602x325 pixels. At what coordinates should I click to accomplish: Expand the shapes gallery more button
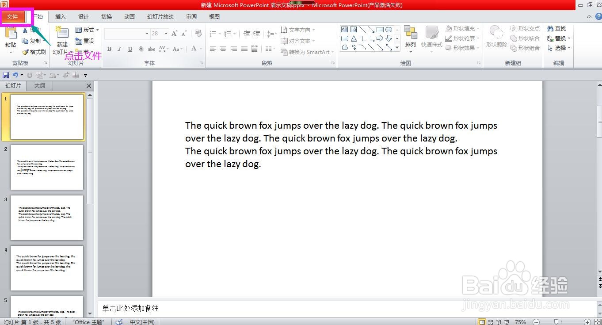(x=397, y=47)
